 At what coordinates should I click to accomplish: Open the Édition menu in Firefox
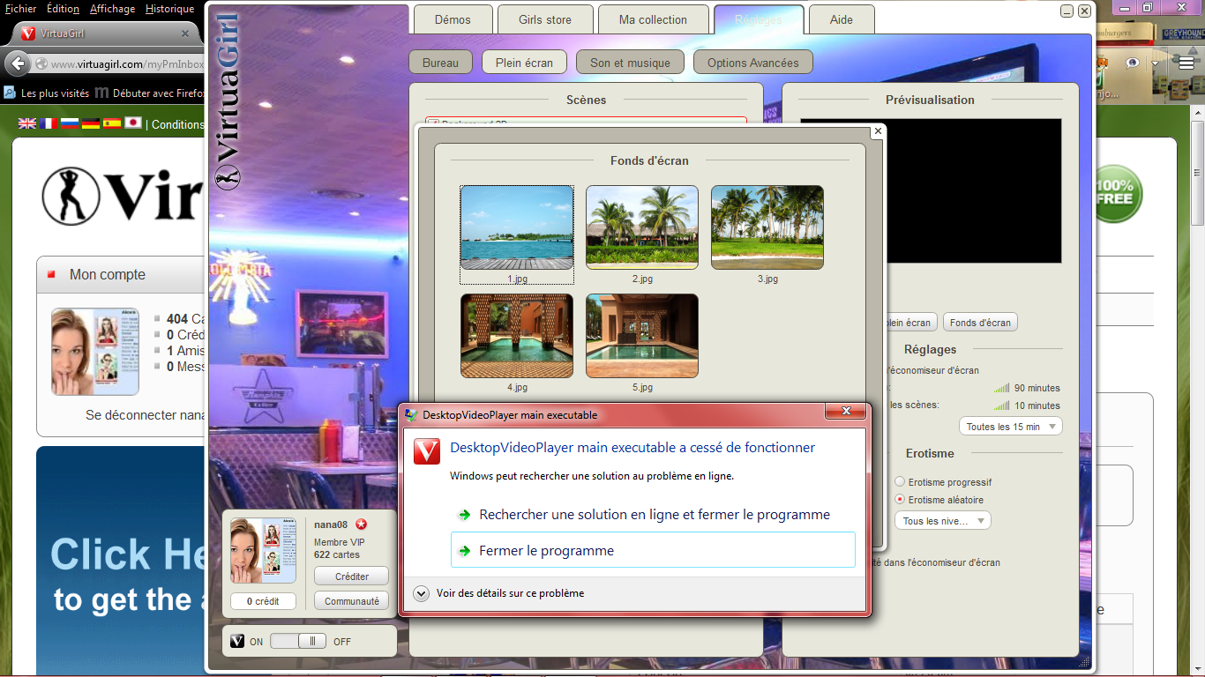tap(63, 9)
